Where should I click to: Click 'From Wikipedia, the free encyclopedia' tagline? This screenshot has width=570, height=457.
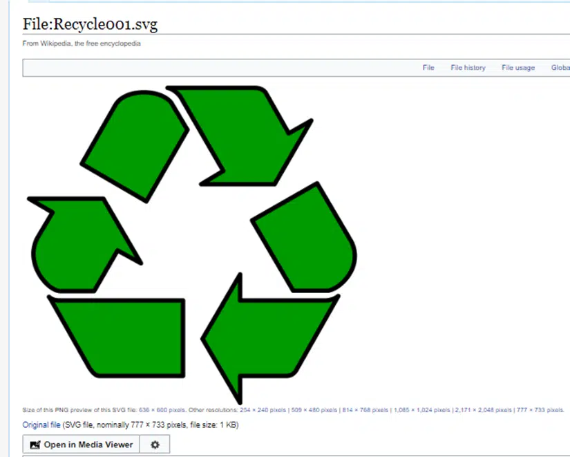click(x=82, y=44)
